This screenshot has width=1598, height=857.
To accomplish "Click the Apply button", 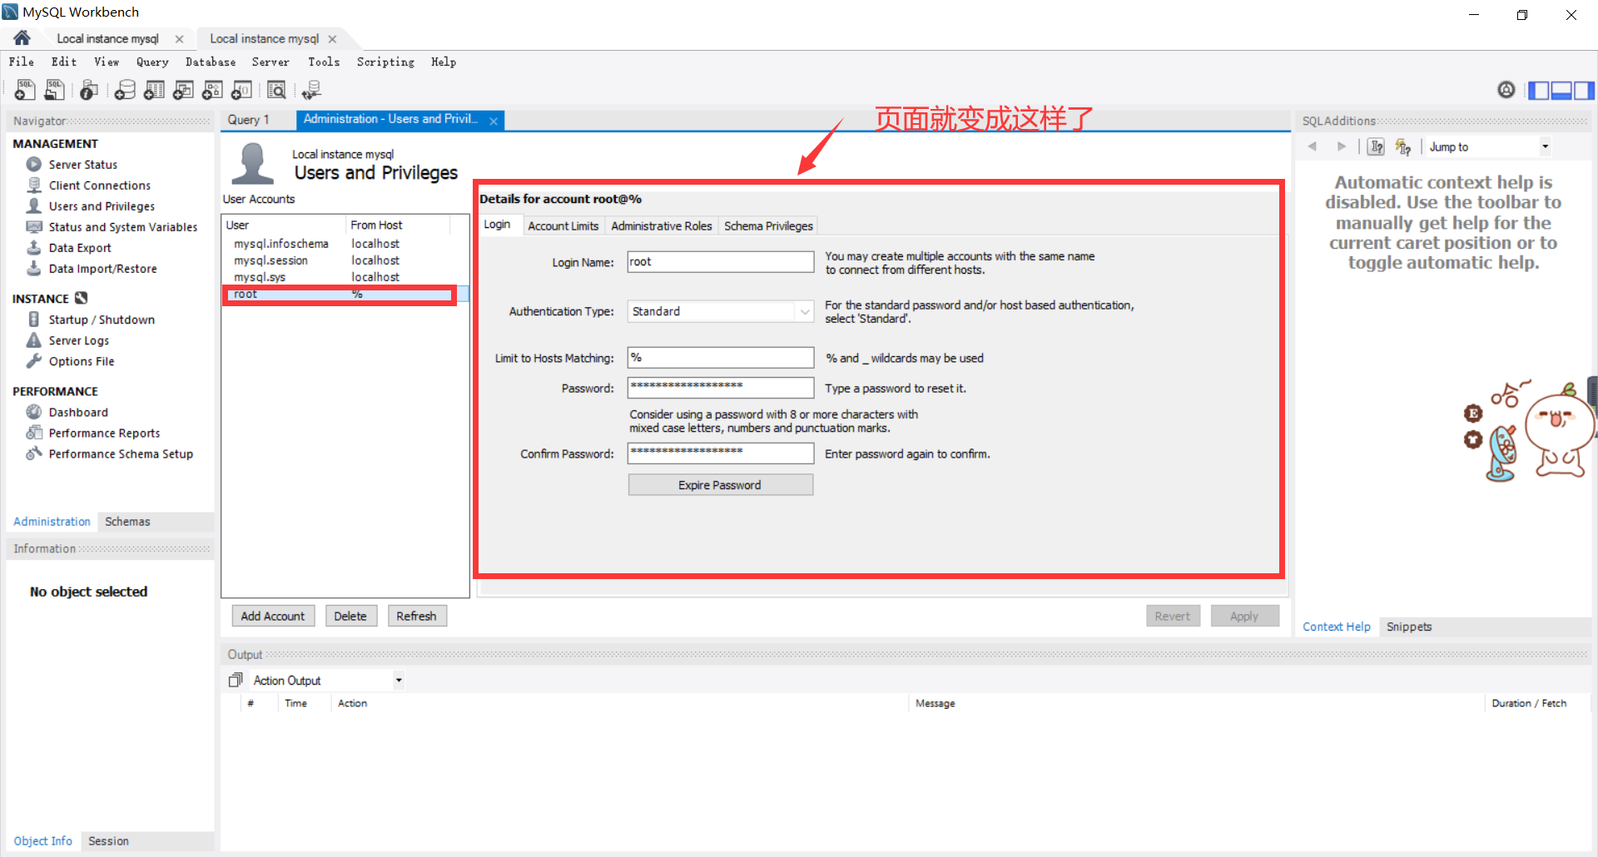I will 1244,616.
